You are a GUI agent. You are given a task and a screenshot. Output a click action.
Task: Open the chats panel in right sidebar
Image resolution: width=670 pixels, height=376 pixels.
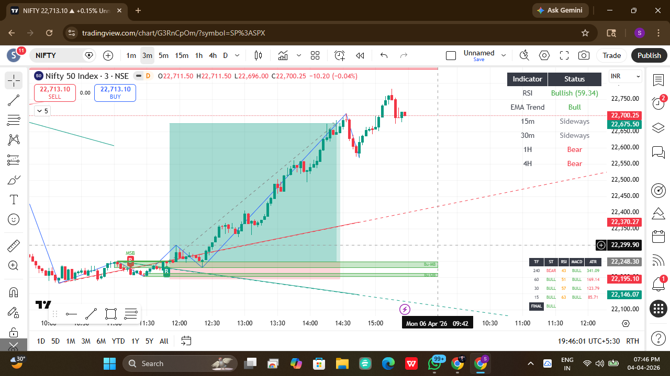[x=658, y=152]
